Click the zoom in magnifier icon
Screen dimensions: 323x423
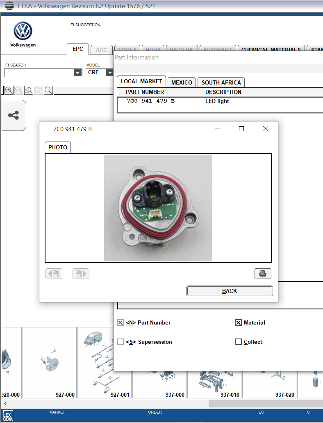[x=9, y=90]
